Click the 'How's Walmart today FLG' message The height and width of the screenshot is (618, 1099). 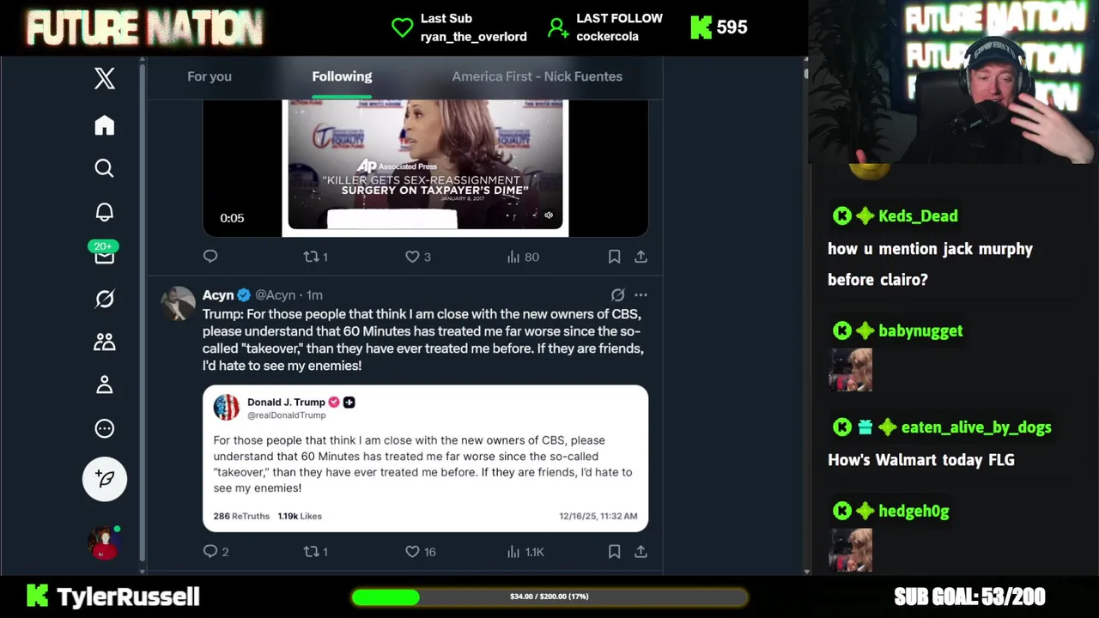[x=921, y=460]
